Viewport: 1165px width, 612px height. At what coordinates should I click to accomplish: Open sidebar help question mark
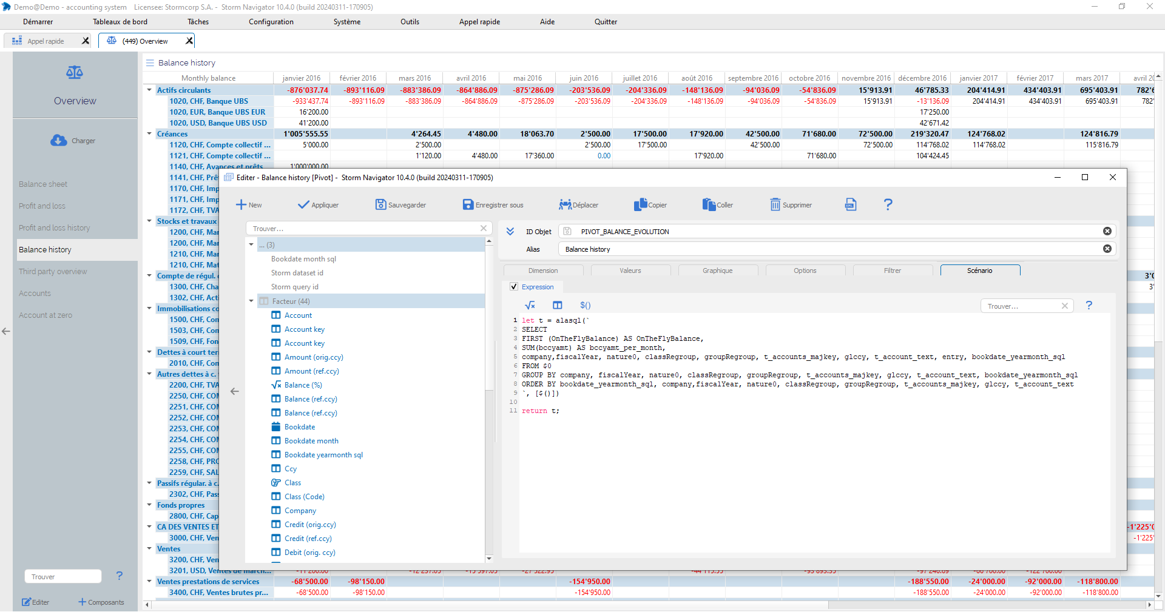click(x=120, y=576)
